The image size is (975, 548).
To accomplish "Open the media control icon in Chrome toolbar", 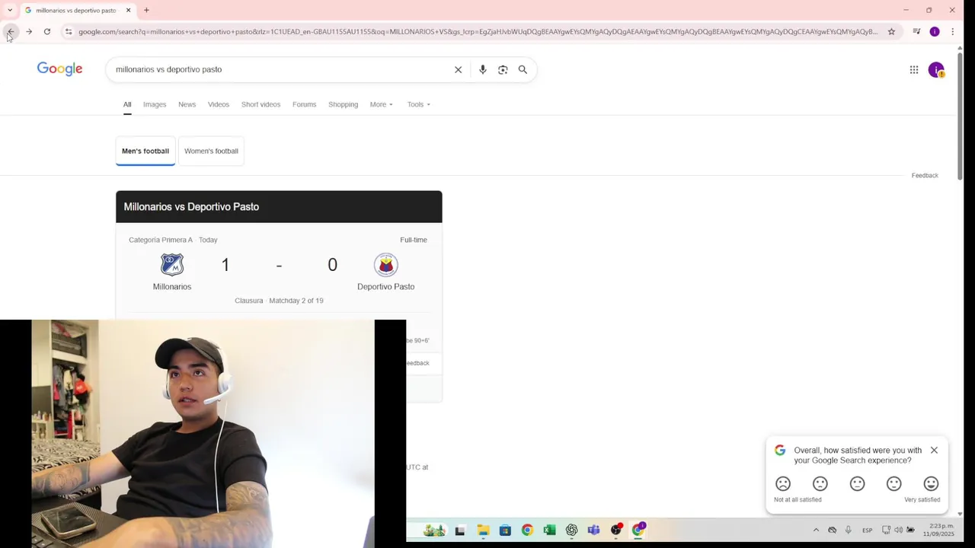I will coord(916,31).
